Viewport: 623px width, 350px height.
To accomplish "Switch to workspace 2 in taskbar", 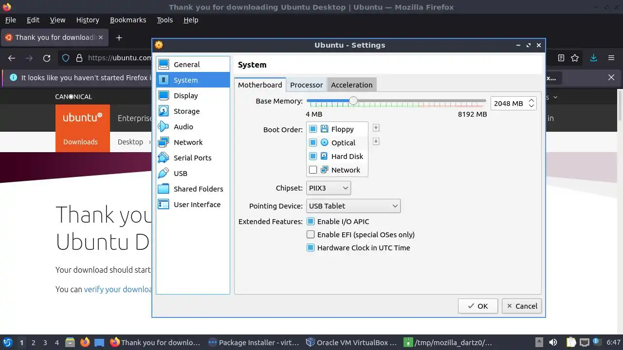I will tap(33, 343).
